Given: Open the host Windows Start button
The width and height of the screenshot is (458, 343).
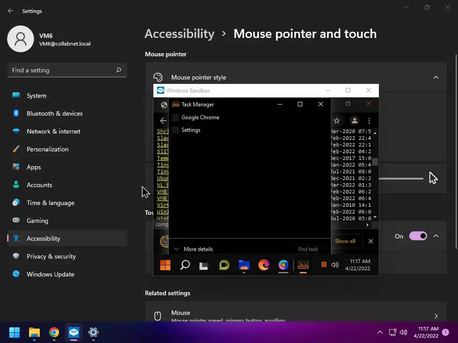Looking at the screenshot, I should (14, 332).
